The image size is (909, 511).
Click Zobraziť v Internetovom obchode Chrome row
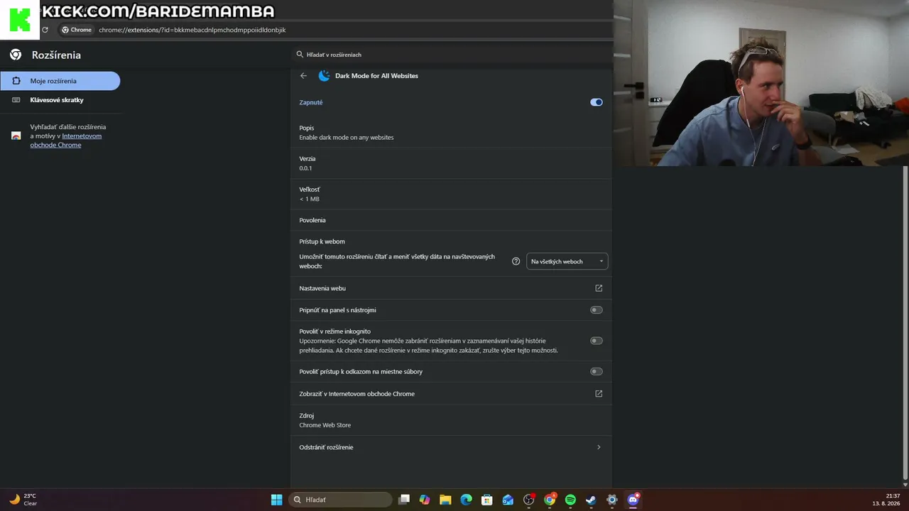pos(451,394)
